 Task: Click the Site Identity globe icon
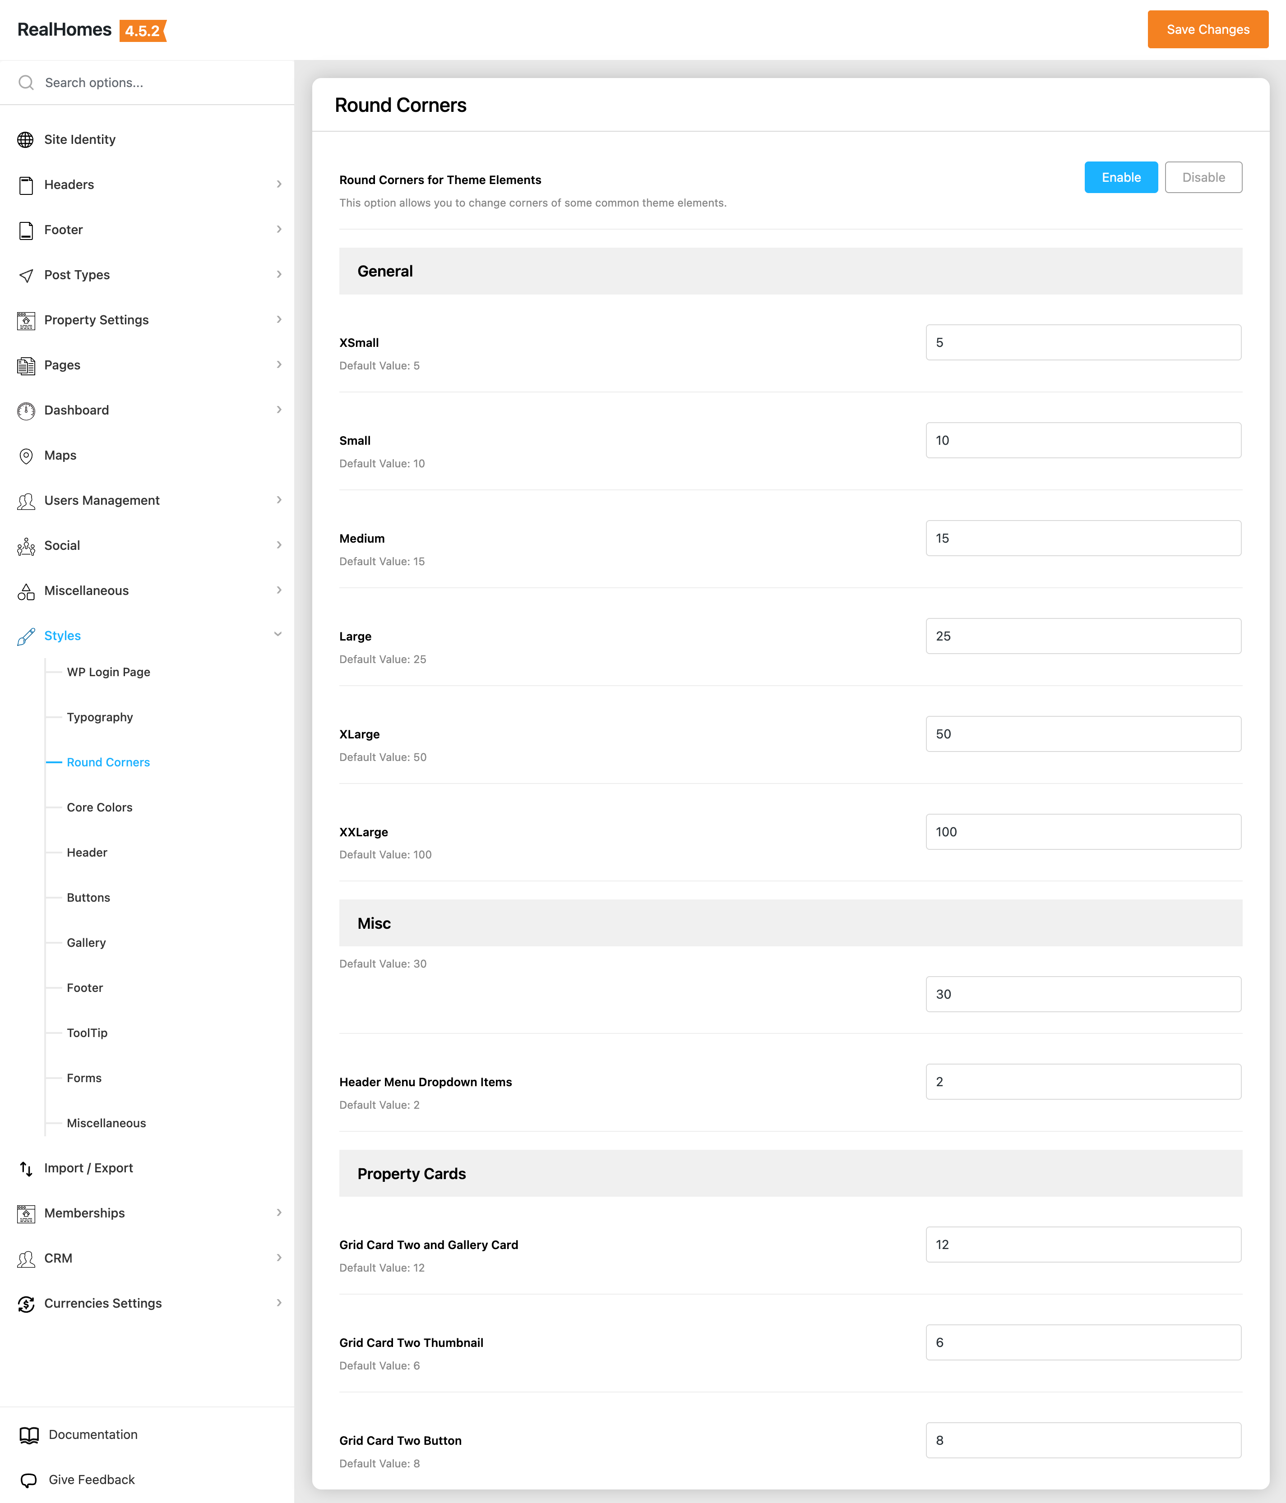[26, 140]
